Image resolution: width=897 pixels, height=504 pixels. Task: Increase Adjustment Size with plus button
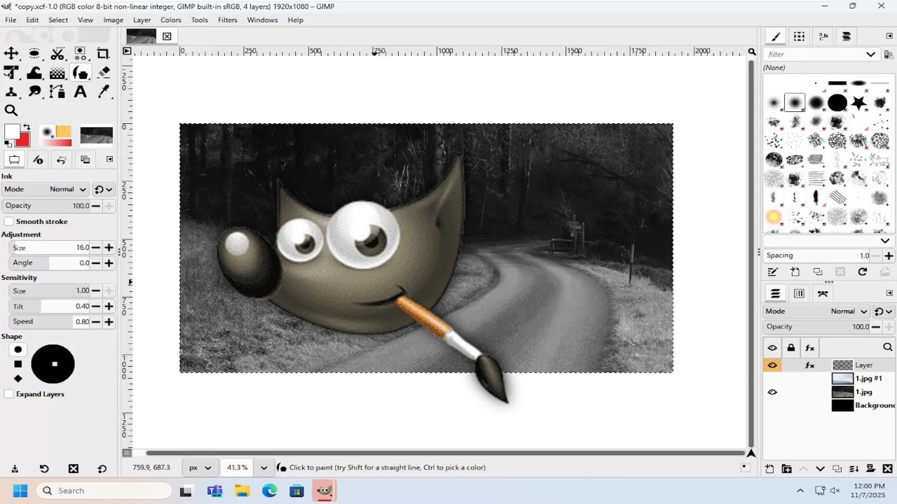click(x=109, y=247)
